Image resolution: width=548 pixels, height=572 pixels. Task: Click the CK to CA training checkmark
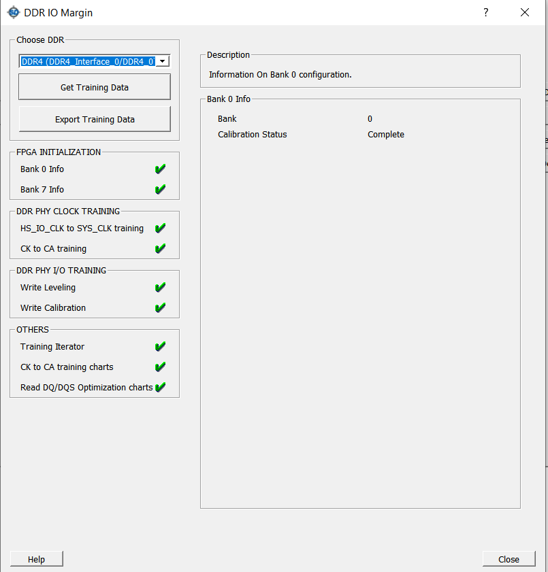tap(161, 249)
